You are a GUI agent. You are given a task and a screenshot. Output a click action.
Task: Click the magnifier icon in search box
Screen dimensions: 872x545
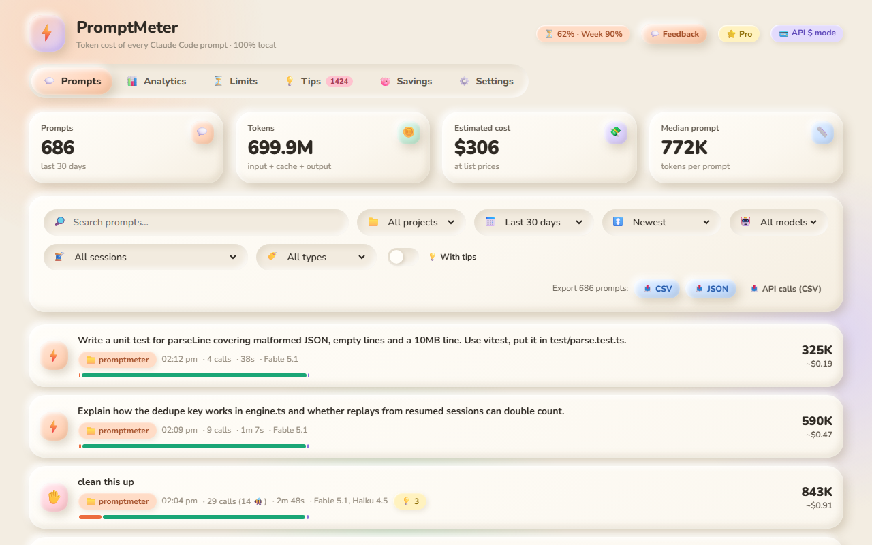coord(60,222)
